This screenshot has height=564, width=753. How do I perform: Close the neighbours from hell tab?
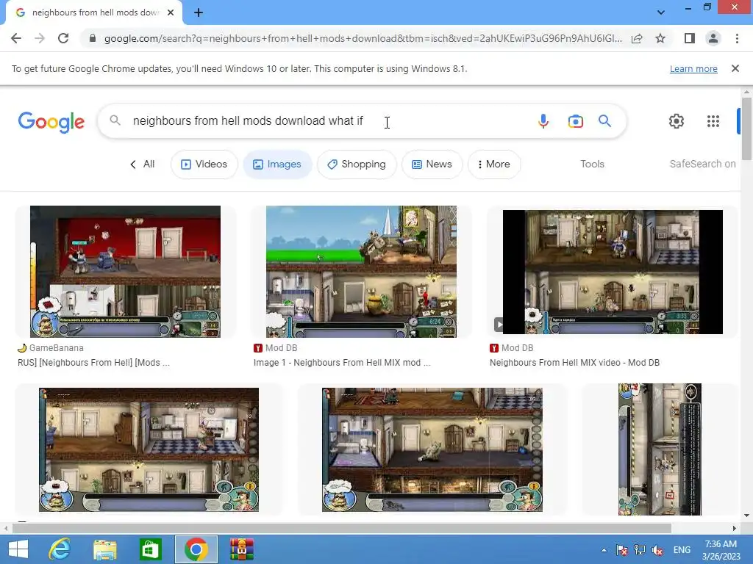pyautogui.click(x=171, y=13)
